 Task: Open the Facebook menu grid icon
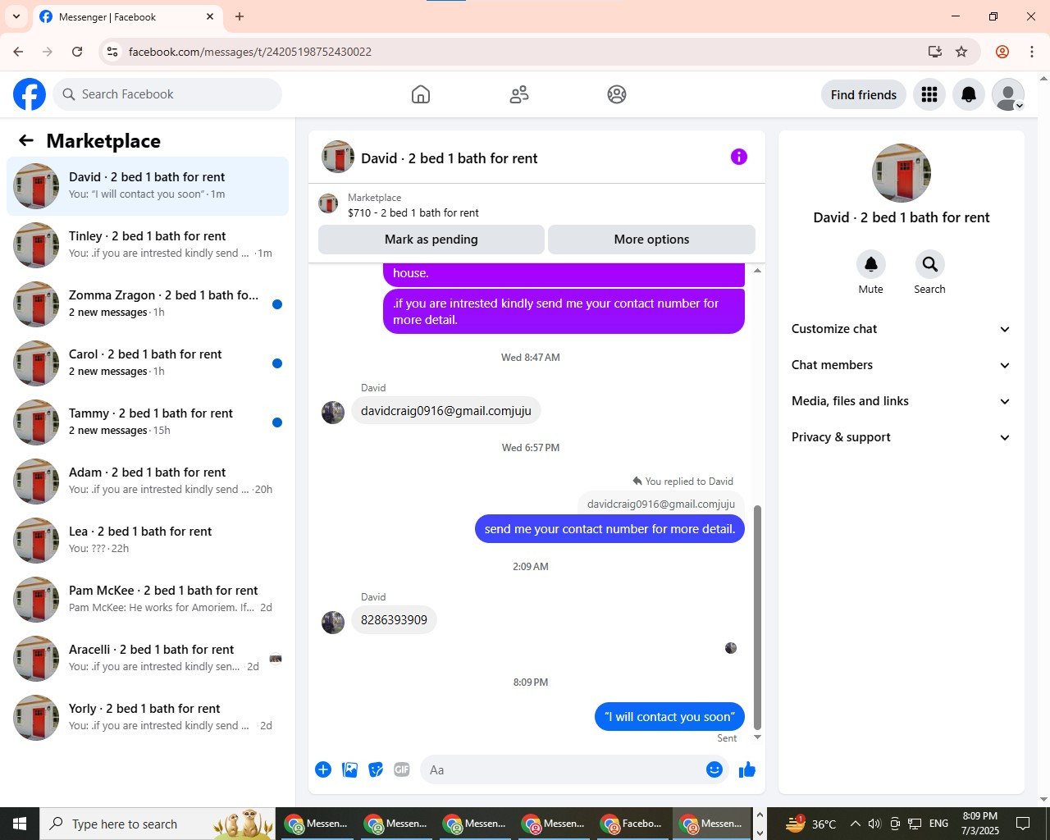pyautogui.click(x=929, y=94)
